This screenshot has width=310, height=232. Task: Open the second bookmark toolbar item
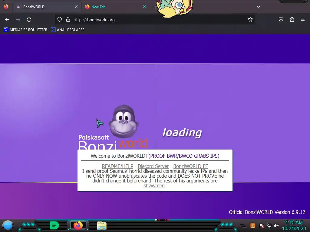(x=68, y=30)
